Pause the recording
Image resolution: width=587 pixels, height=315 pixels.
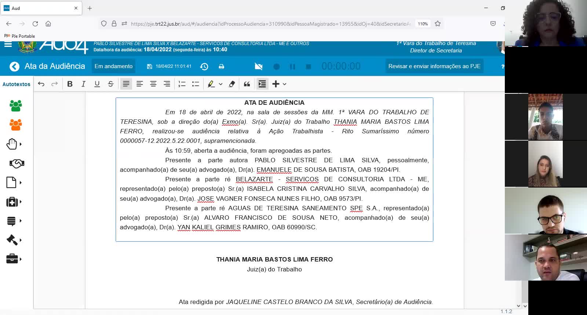(292, 67)
